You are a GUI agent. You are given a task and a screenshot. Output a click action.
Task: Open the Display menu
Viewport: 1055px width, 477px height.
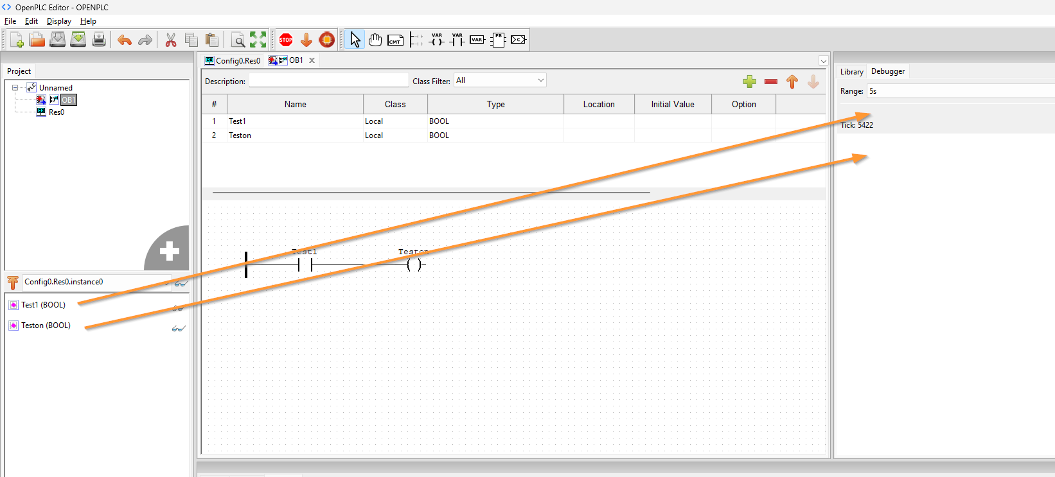coord(58,21)
